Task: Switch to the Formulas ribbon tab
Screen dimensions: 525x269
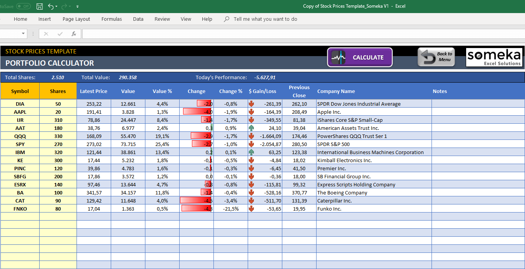Action: pos(112,19)
